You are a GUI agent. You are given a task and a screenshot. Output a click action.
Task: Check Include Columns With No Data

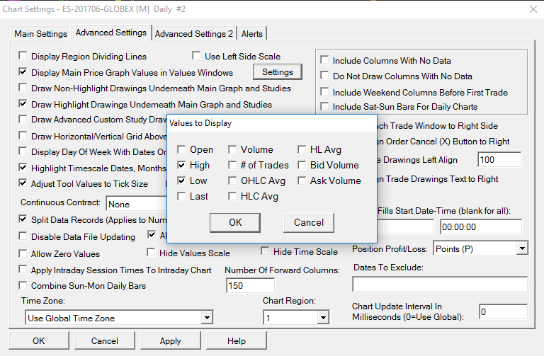pyautogui.click(x=324, y=60)
